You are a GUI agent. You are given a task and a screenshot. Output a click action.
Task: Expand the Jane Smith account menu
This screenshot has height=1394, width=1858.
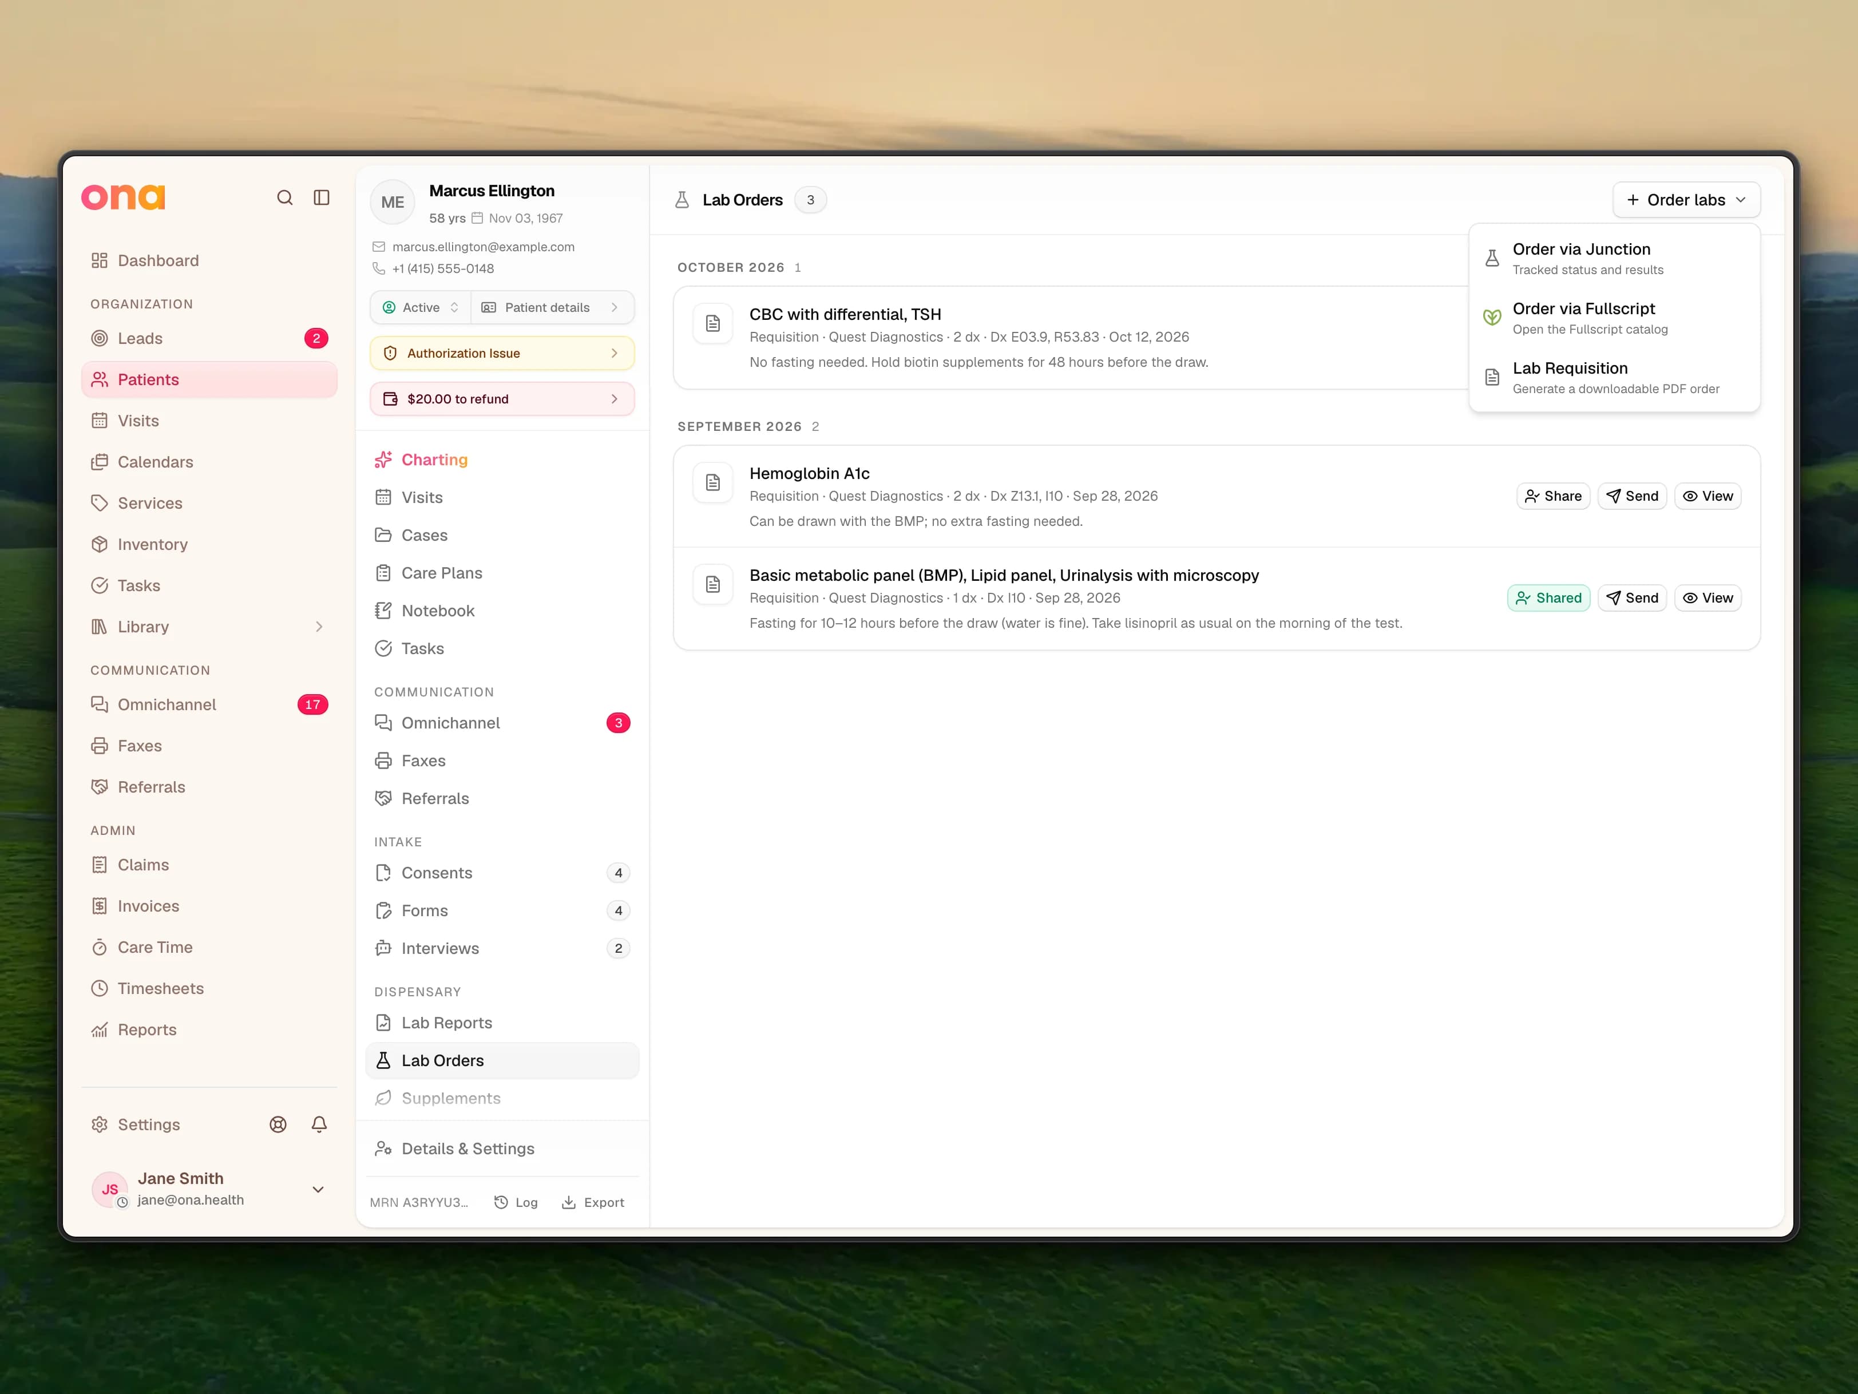point(318,1189)
